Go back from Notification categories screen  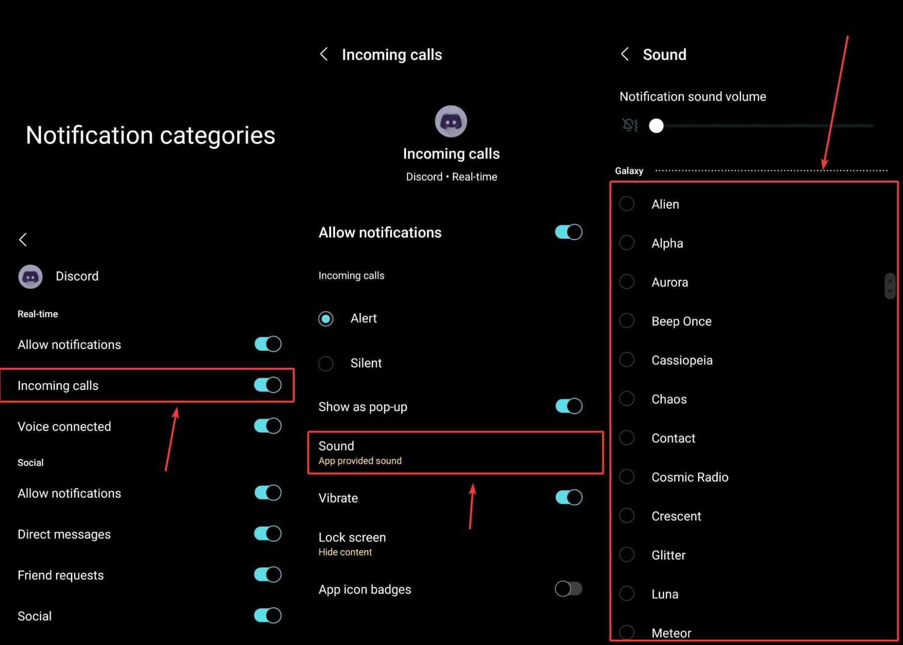tap(23, 239)
